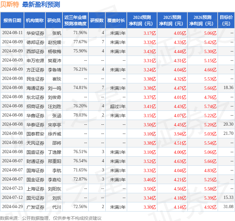
Task: Click the 东北证券 institution cell
Action: click(x=35, y=97)
